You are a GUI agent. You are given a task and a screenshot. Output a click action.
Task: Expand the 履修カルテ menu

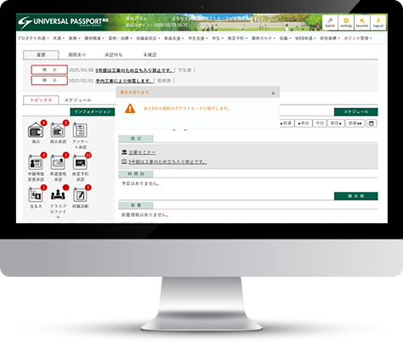click(x=264, y=38)
